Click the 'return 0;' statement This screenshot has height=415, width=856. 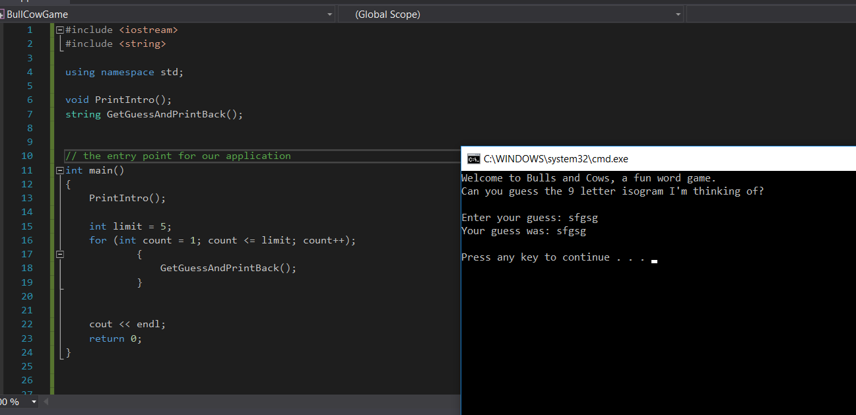tap(115, 338)
